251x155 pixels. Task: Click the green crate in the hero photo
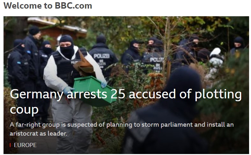(x=94, y=91)
